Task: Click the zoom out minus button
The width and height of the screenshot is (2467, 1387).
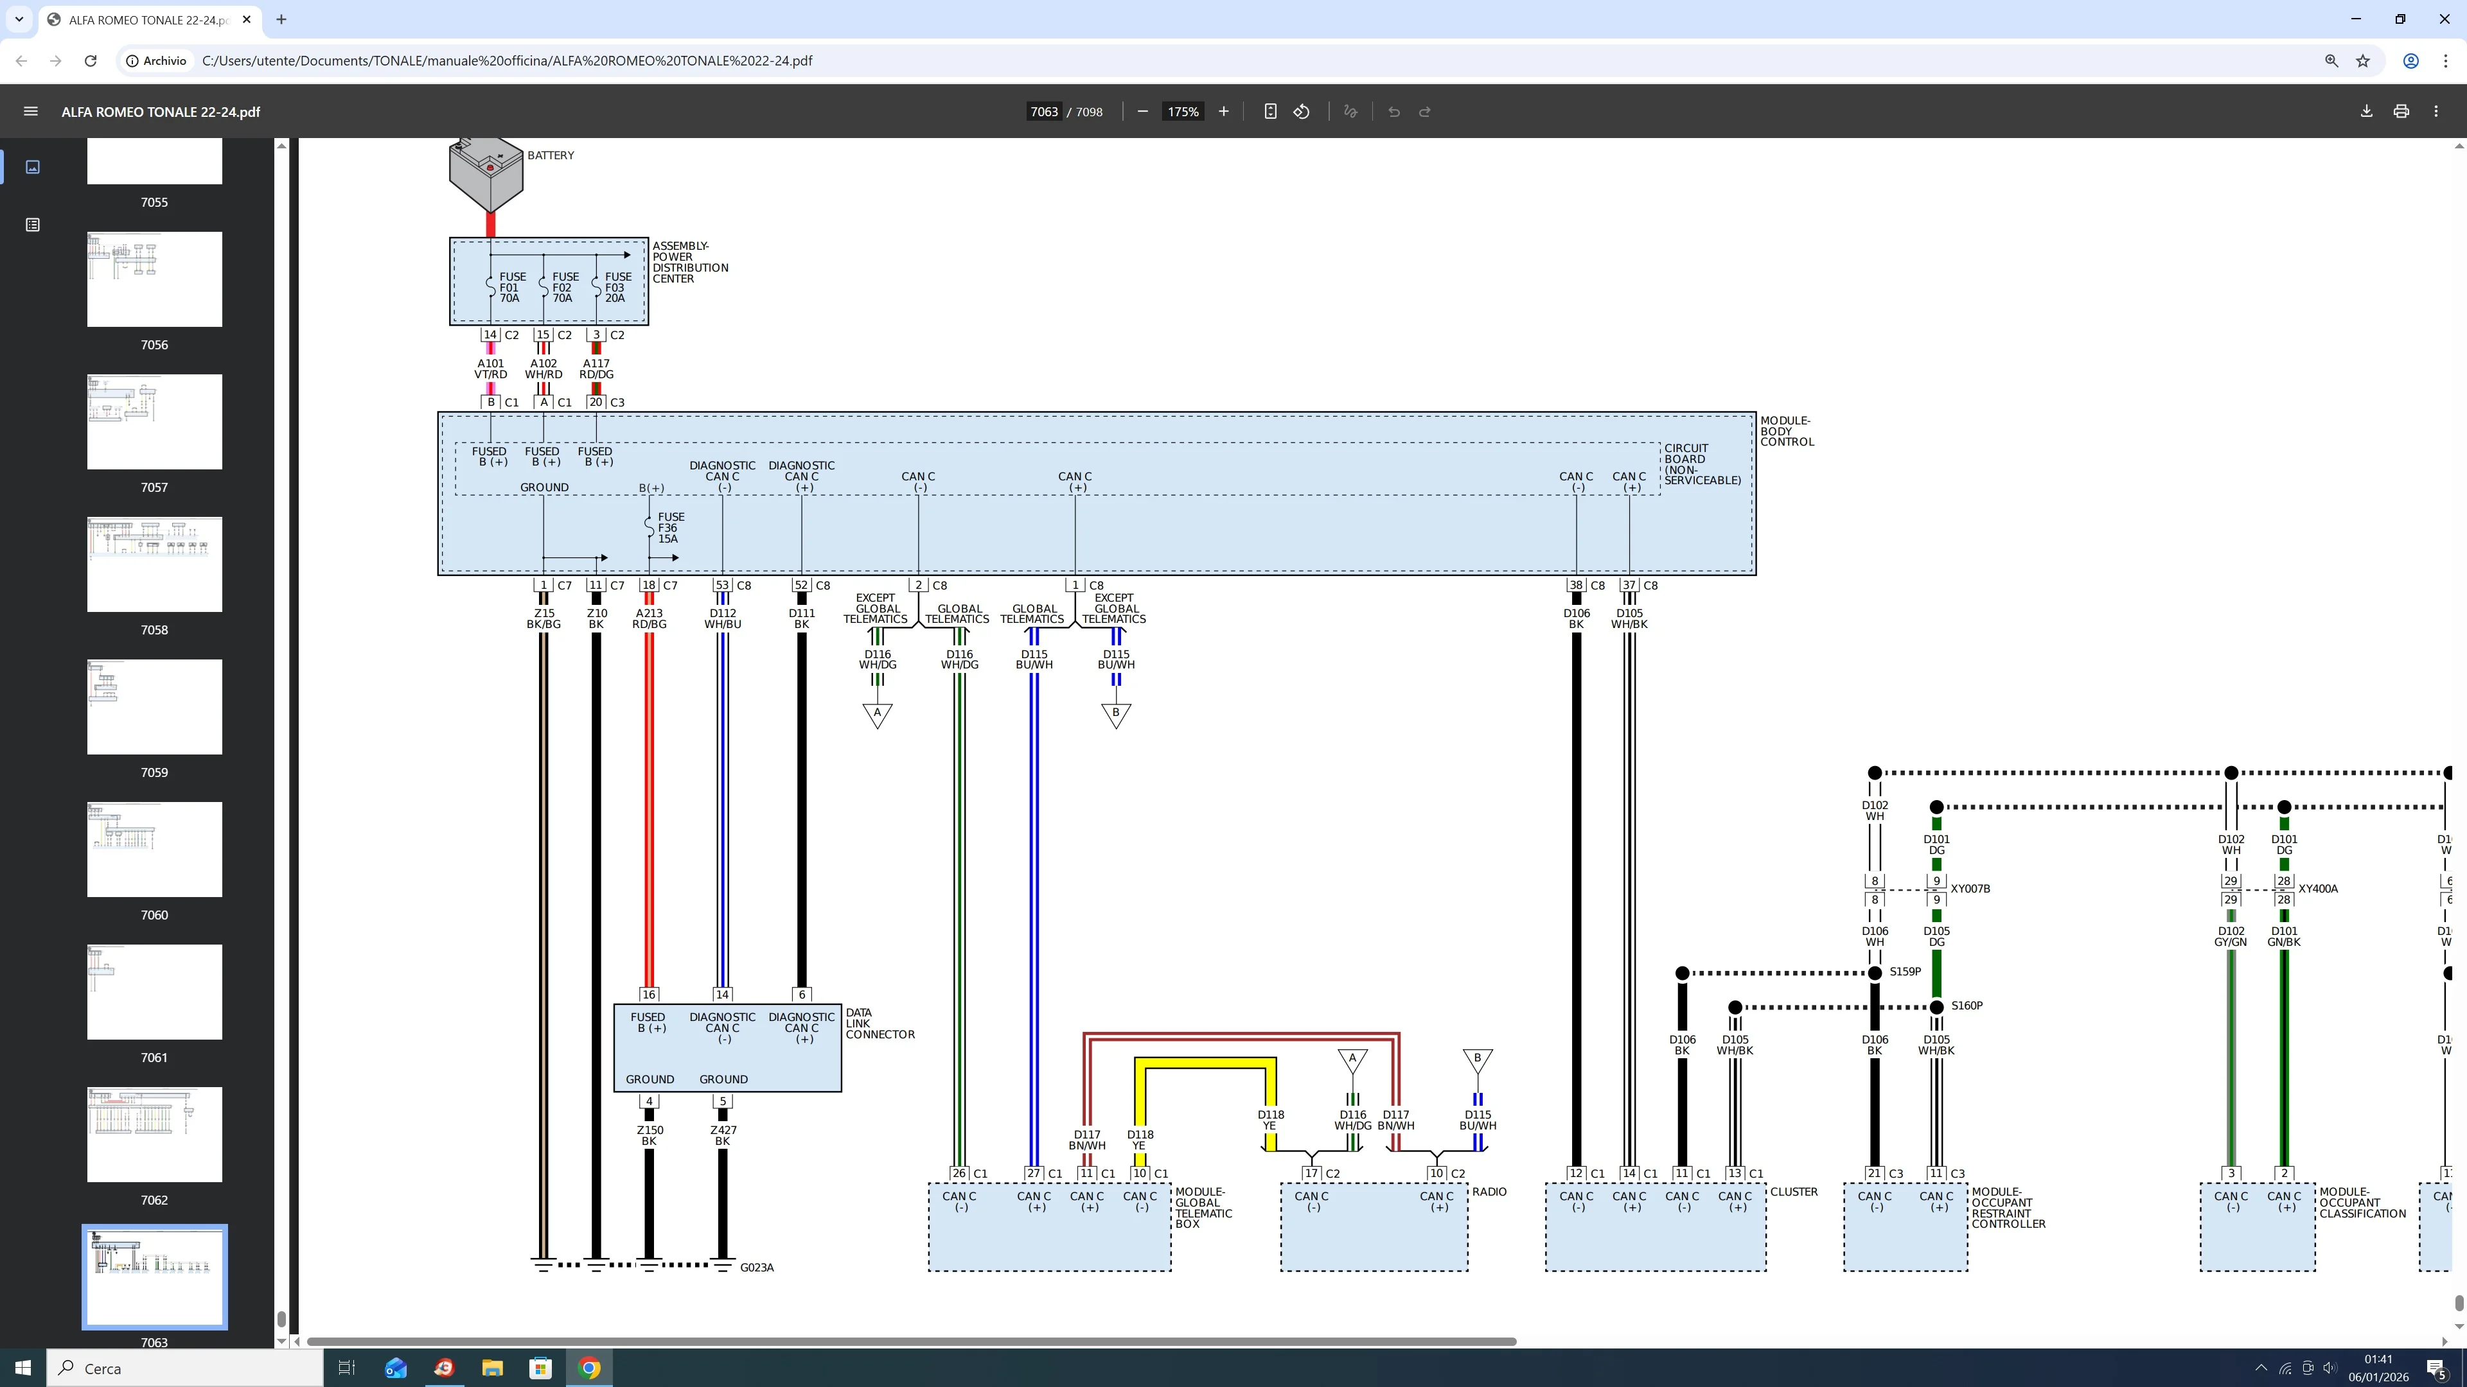Action: [1142, 112]
